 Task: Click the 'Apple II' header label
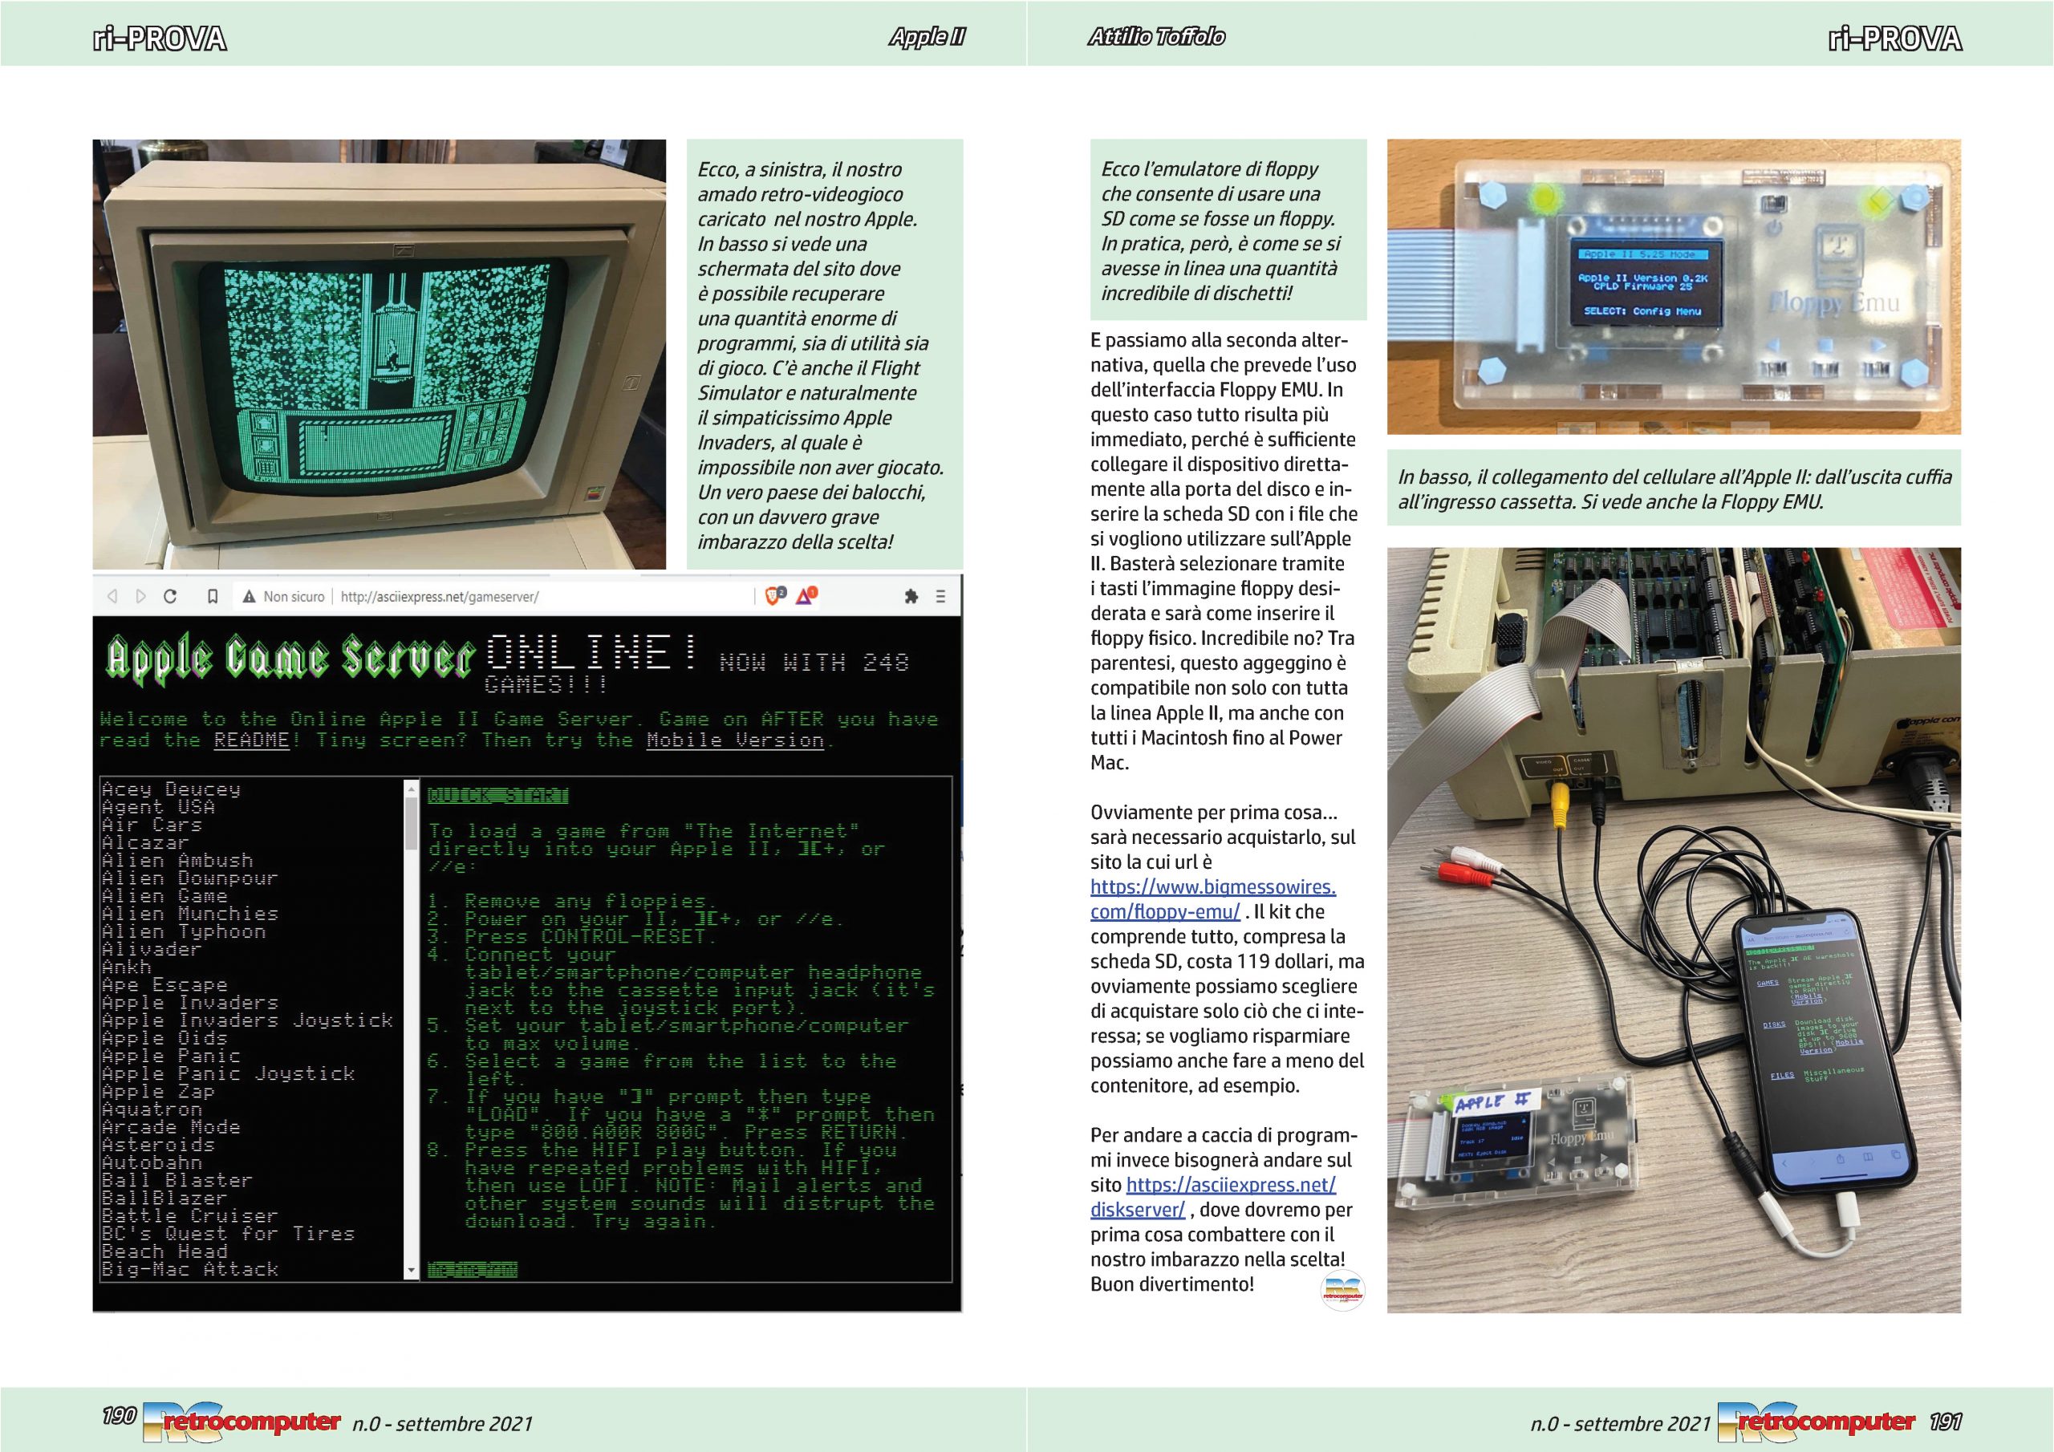click(927, 37)
